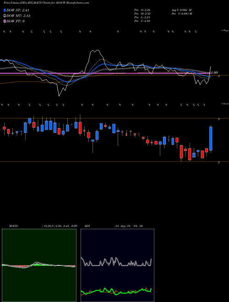Select the 'Pre O: 2.26' open value
Image resolution: width=229 pixels, height=302 pixels.
click(x=142, y=10)
